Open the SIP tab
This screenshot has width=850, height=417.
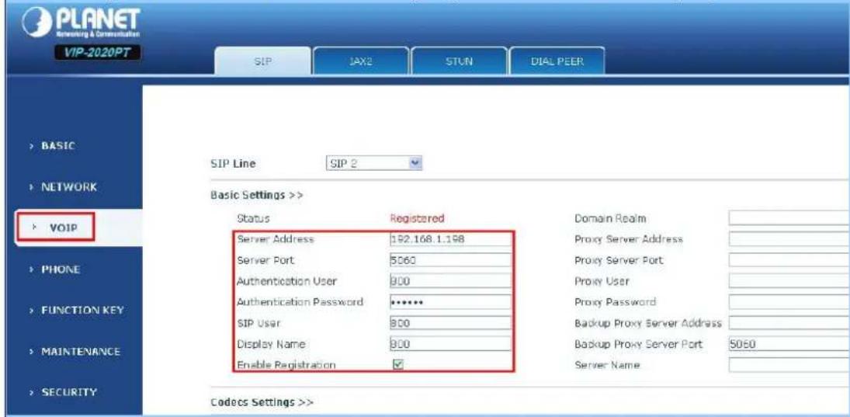pyautogui.click(x=263, y=62)
